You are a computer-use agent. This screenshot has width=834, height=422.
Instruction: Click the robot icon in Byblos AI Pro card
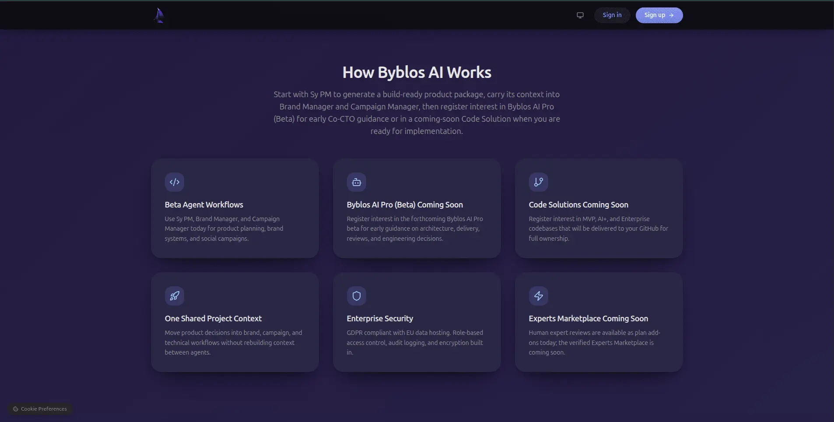pos(357,182)
